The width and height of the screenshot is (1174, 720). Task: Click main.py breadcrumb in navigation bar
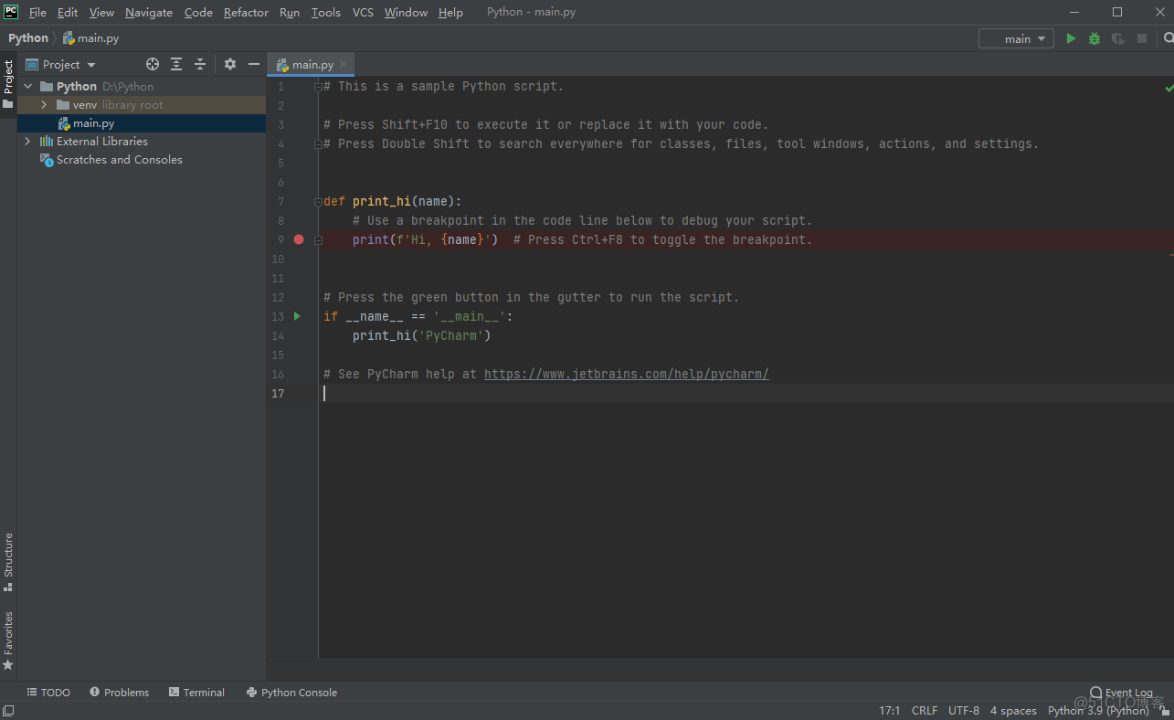(x=90, y=38)
